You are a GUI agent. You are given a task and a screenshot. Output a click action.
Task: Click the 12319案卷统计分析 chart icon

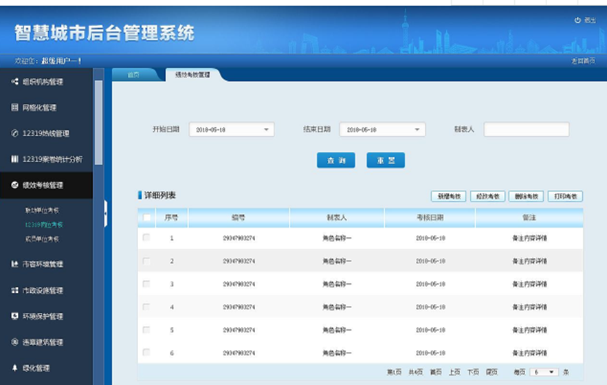coord(14,159)
